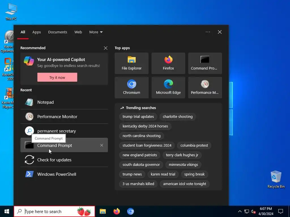Open File Explorer on the taskbar
Image resolution: width=290 pixels, height=217 pixels.
click(x=103, y=211)
